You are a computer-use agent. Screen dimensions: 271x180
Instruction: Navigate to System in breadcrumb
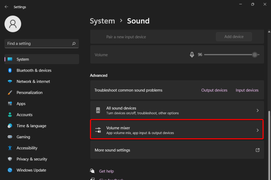102,21
